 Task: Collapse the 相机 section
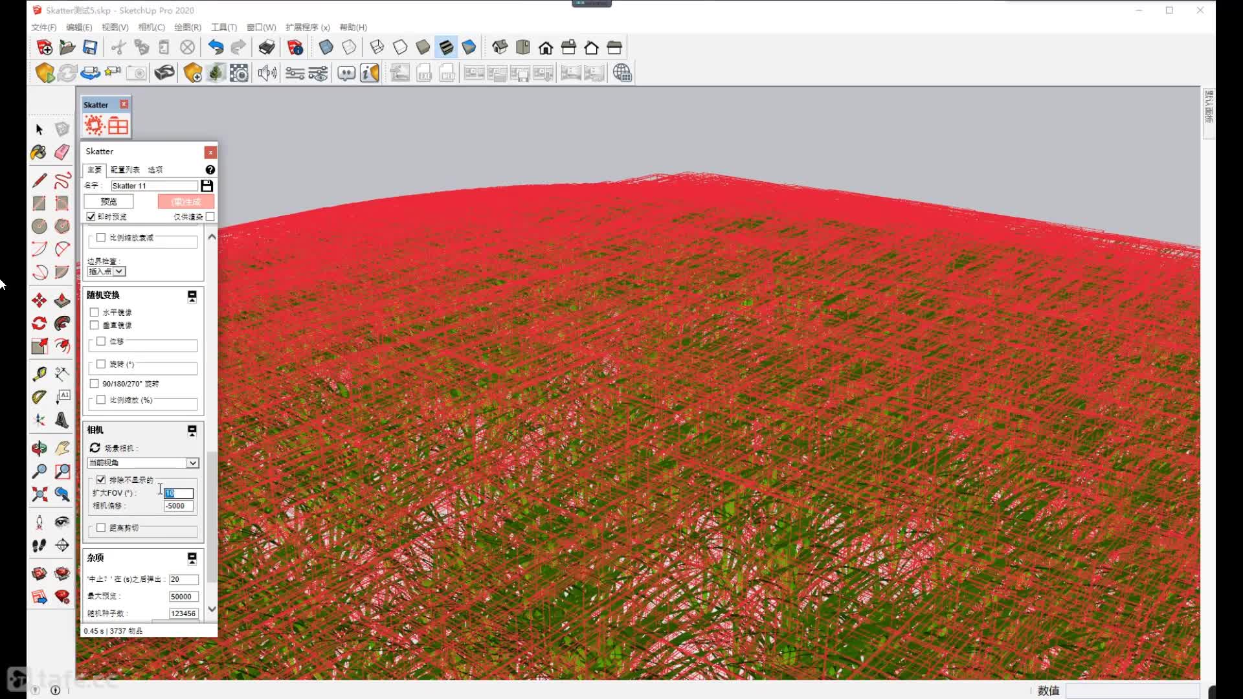coord(192,430)
